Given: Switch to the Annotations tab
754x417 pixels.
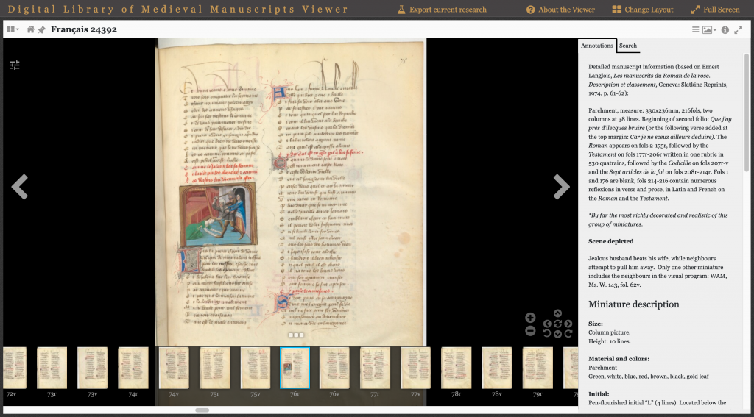Looking at the screenshot, I should [x=596, y=46].
